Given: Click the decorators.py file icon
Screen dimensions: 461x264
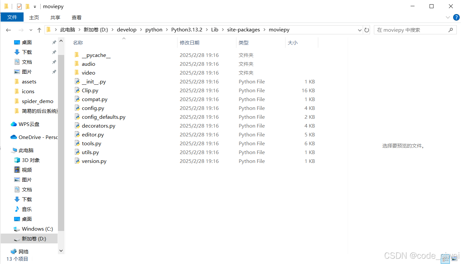Looking at the screenshot, I should (77, 126).
